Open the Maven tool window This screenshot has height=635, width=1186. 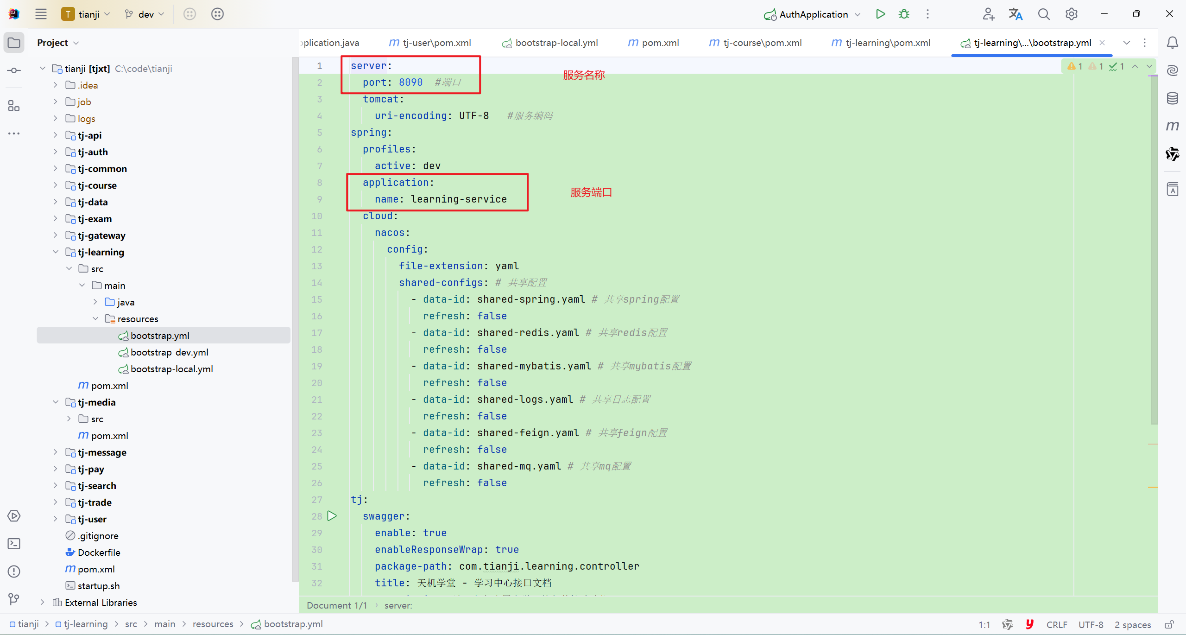1172,126
